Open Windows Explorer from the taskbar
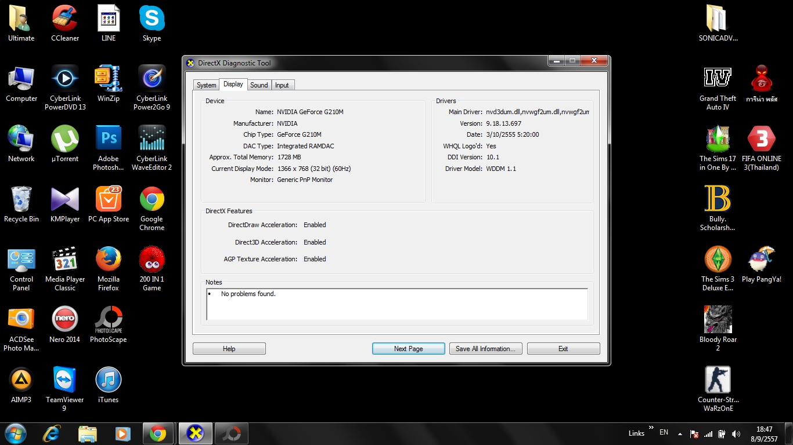Viewport: 793px width, 445px height. [88, 433]
